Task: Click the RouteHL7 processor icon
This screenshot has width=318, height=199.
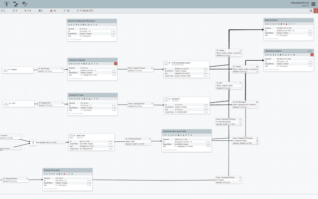Action: click(167, 99)
